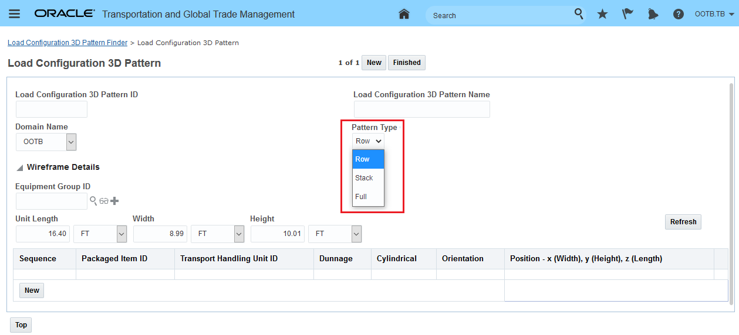Click the search magnifier icon

click(579, 14)
